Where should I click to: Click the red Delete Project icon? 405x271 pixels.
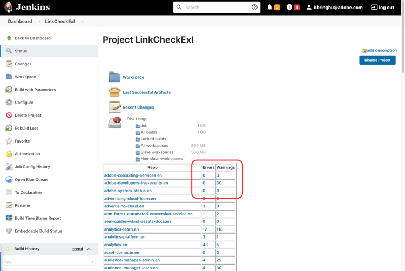click(9, 115)
